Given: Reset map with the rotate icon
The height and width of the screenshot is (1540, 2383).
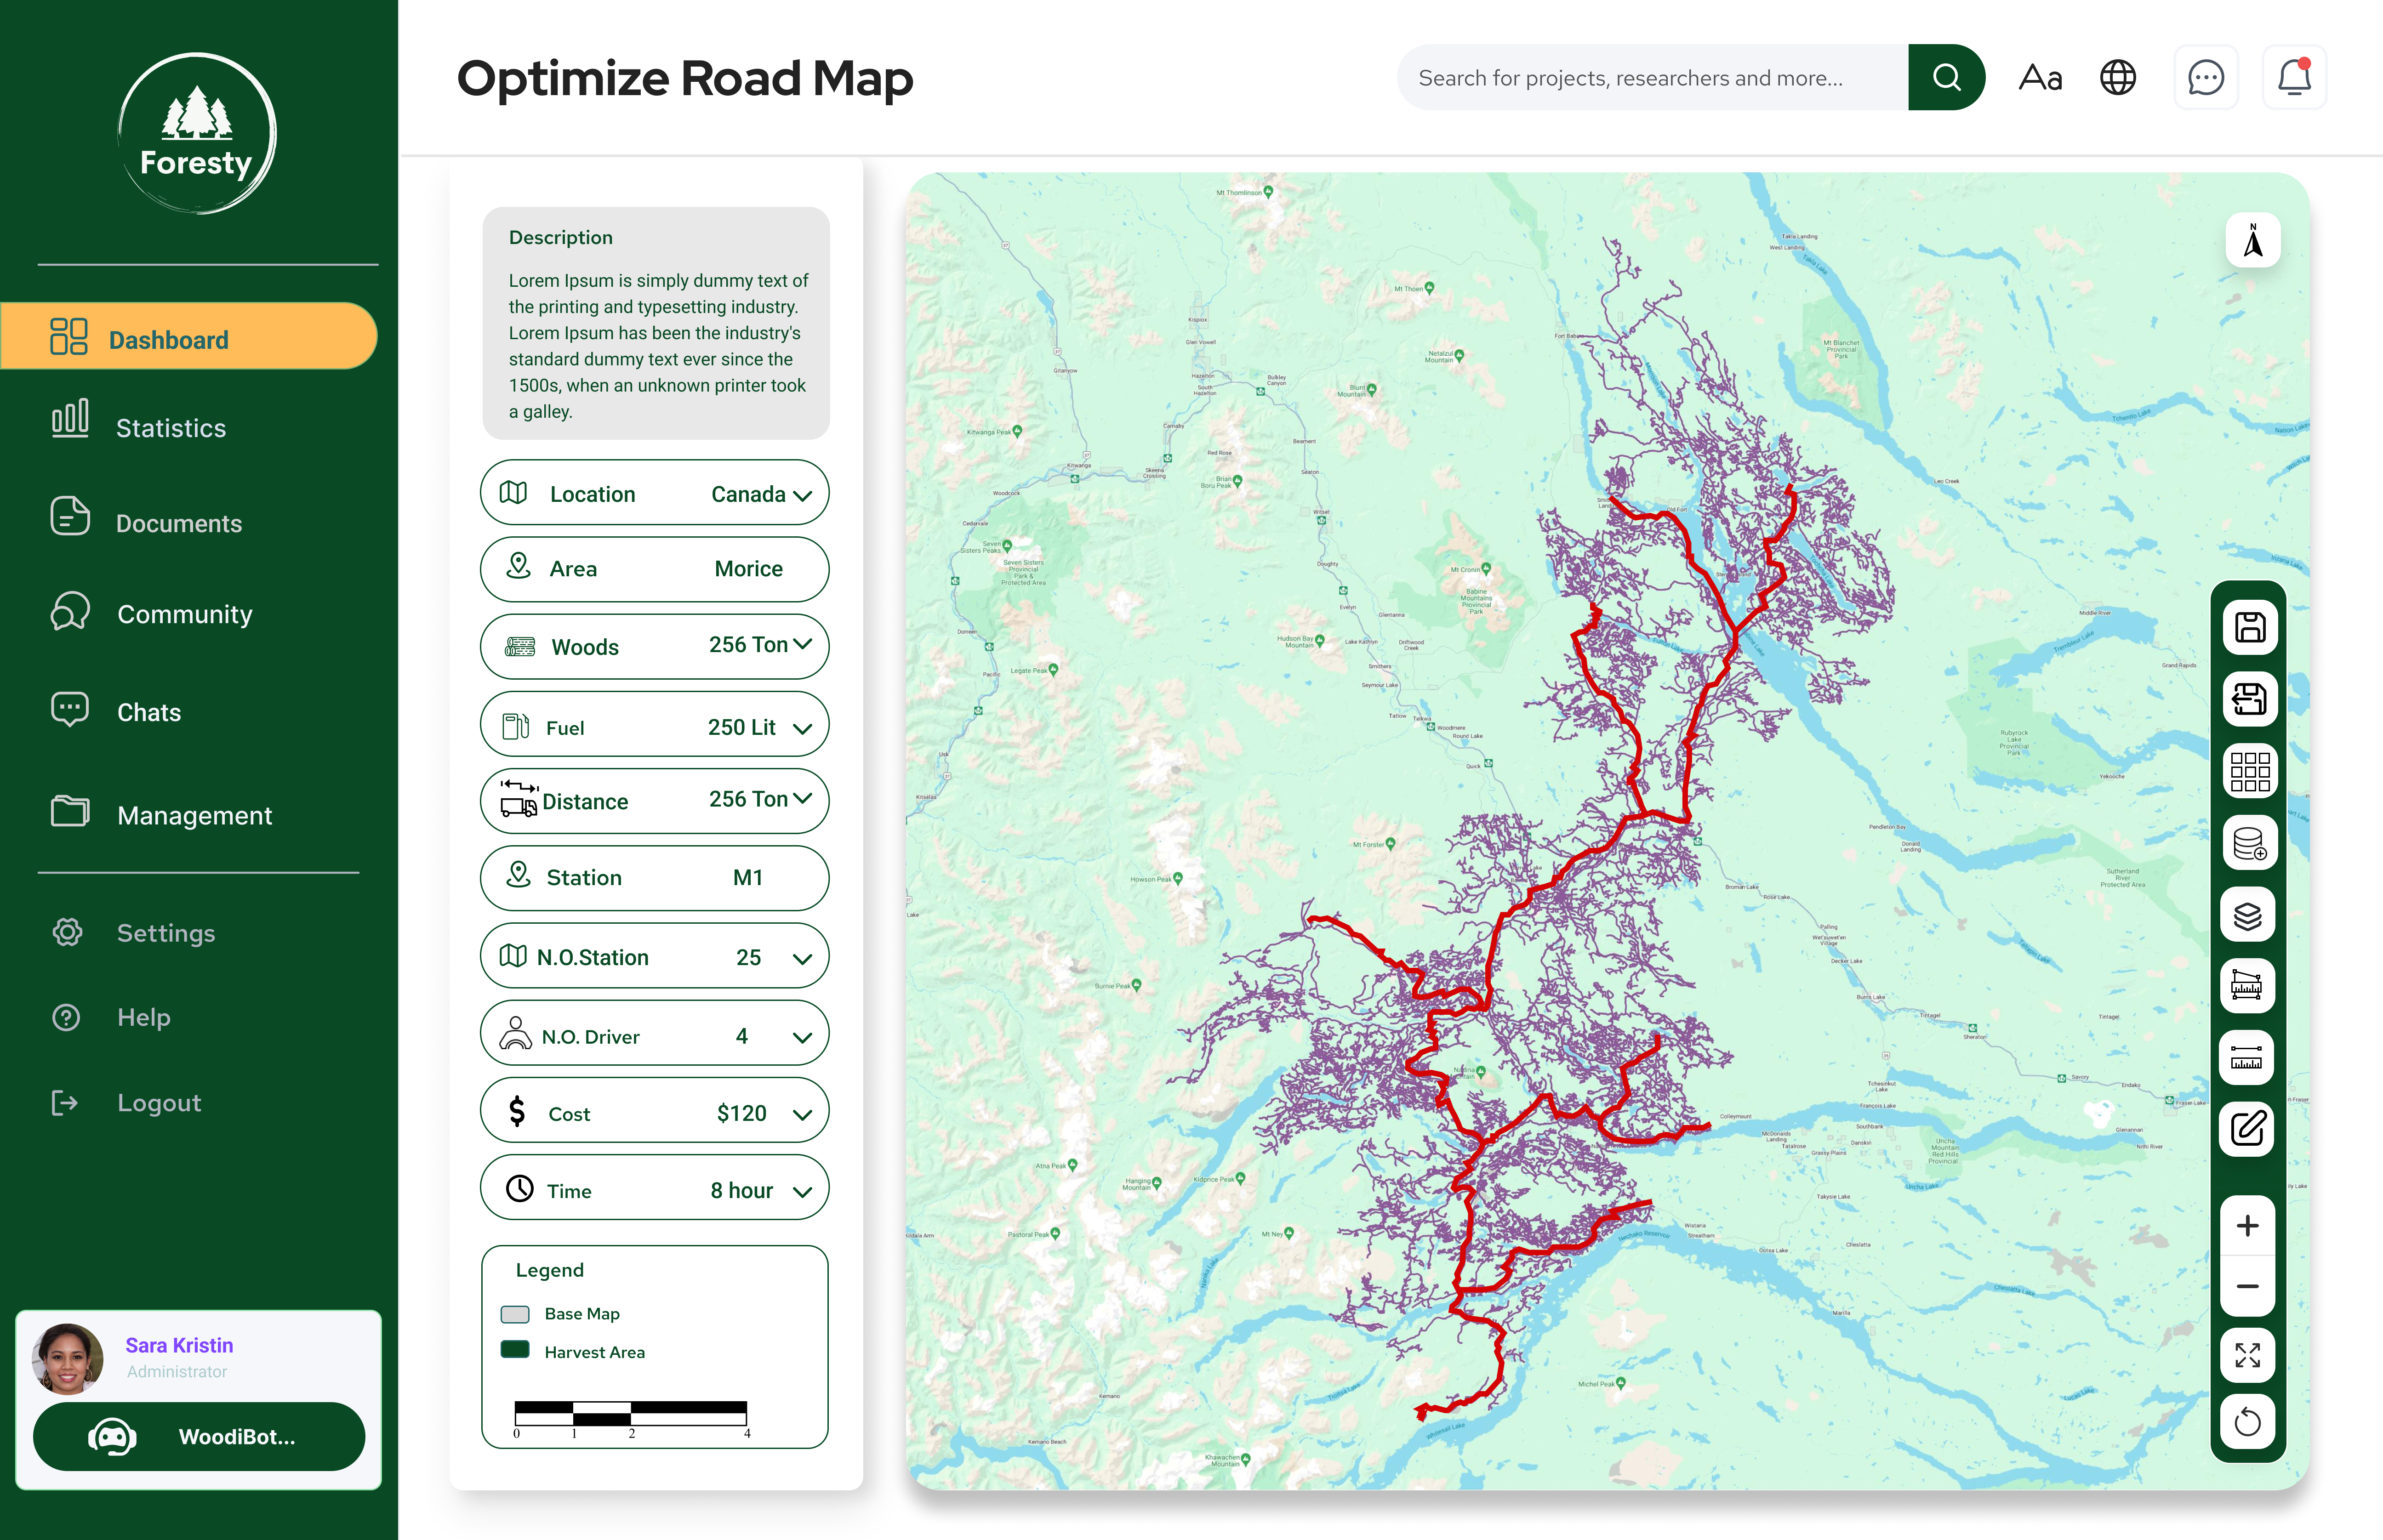Looking at the screenshot, I should 2248,1421.
